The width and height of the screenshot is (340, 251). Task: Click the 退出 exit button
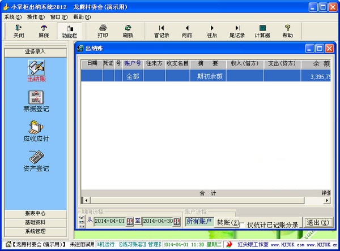[x=318, y=222]
